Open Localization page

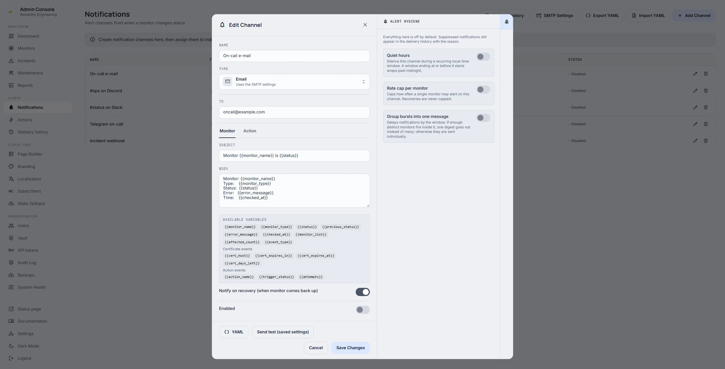click(x=37, y=179)
